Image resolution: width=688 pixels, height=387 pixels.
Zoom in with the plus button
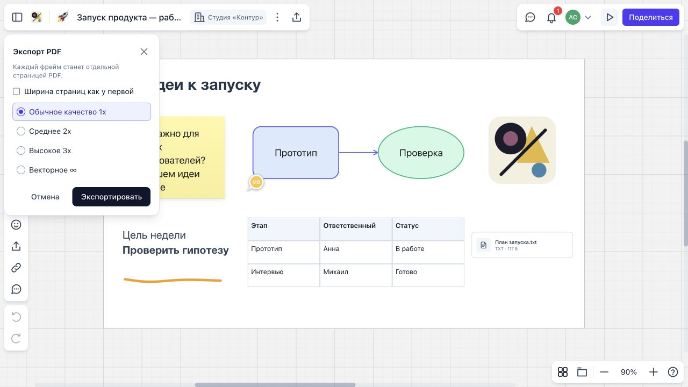(x=654, y=372)
